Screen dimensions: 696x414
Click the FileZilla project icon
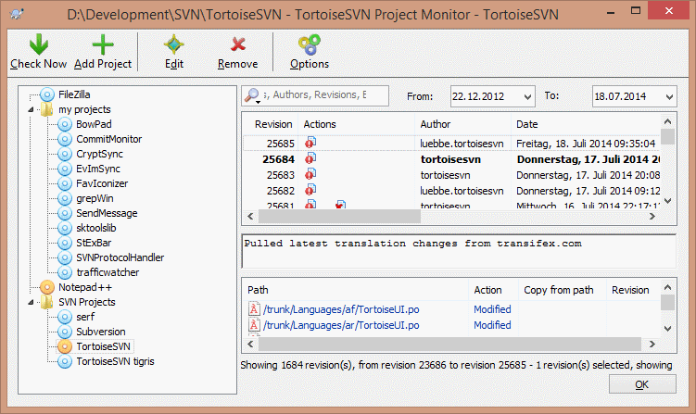pos(47,94)
